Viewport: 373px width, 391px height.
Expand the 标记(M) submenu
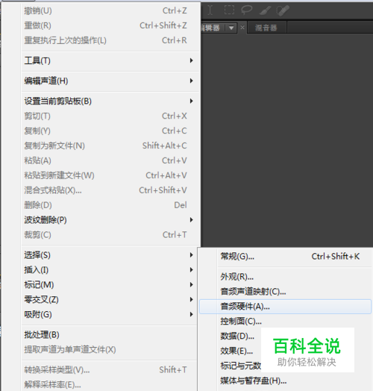(110, 285)
